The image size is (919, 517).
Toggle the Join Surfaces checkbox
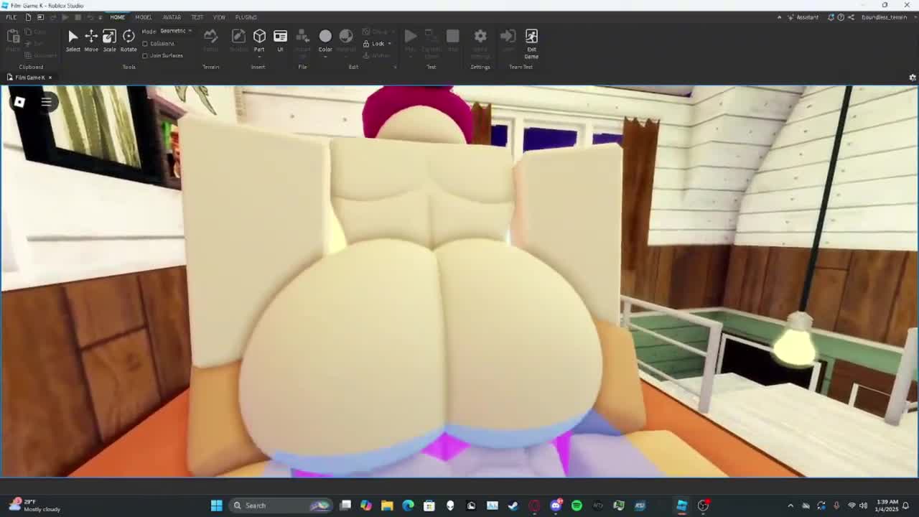[x=146, y=55]
